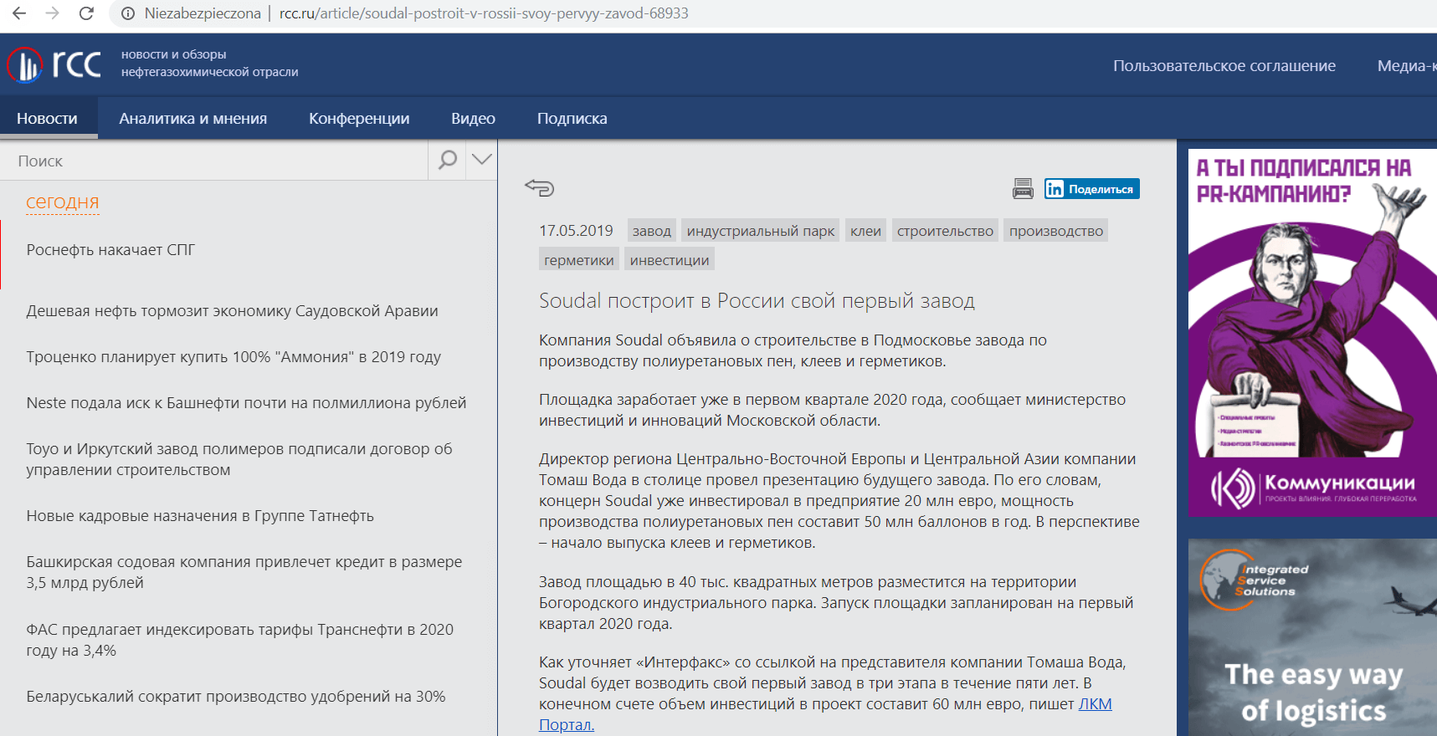Viewport: 1437px width, 736px height.
Task: Open news about Троценко buying Аммония
Action: click(234, 357)
